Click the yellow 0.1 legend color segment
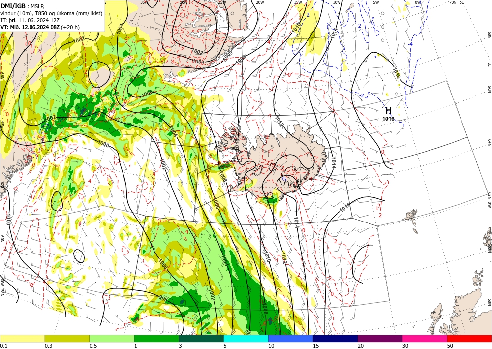Viewport: 492px width, 349px height. [x=22, y=339]
